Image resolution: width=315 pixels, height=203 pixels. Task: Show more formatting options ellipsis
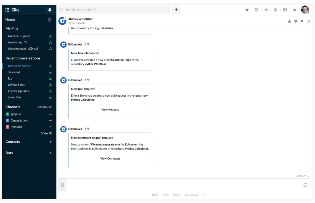[x=204, y=195]
